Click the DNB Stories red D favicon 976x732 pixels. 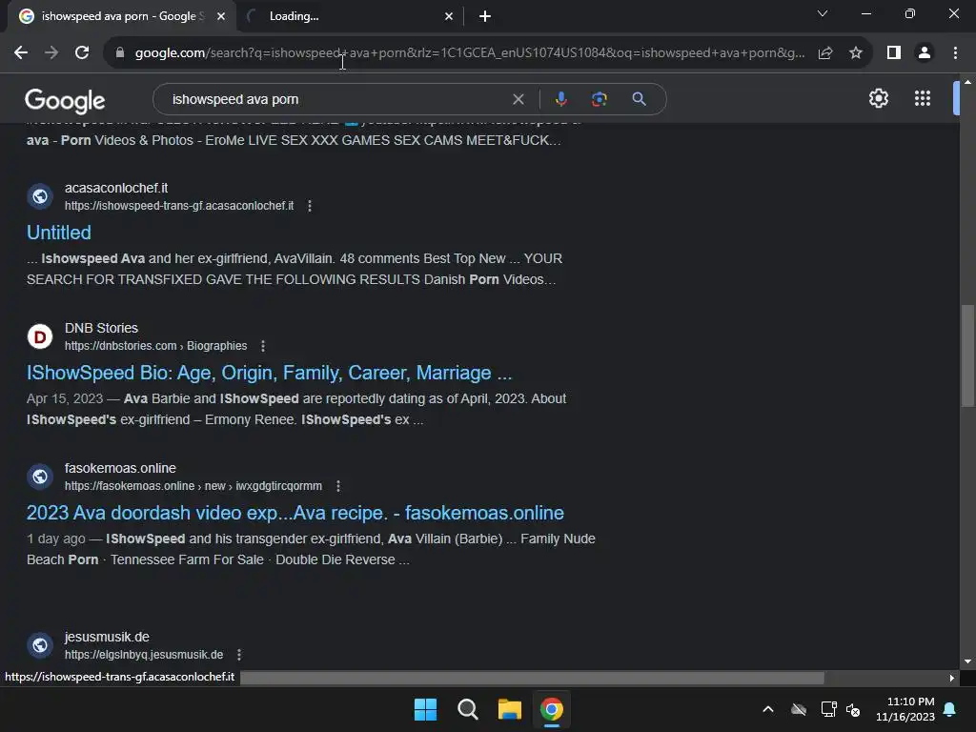click(40, 336)
